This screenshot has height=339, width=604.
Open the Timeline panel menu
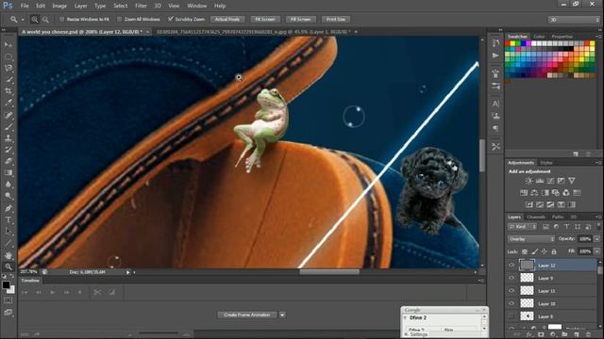coord(481,281)
